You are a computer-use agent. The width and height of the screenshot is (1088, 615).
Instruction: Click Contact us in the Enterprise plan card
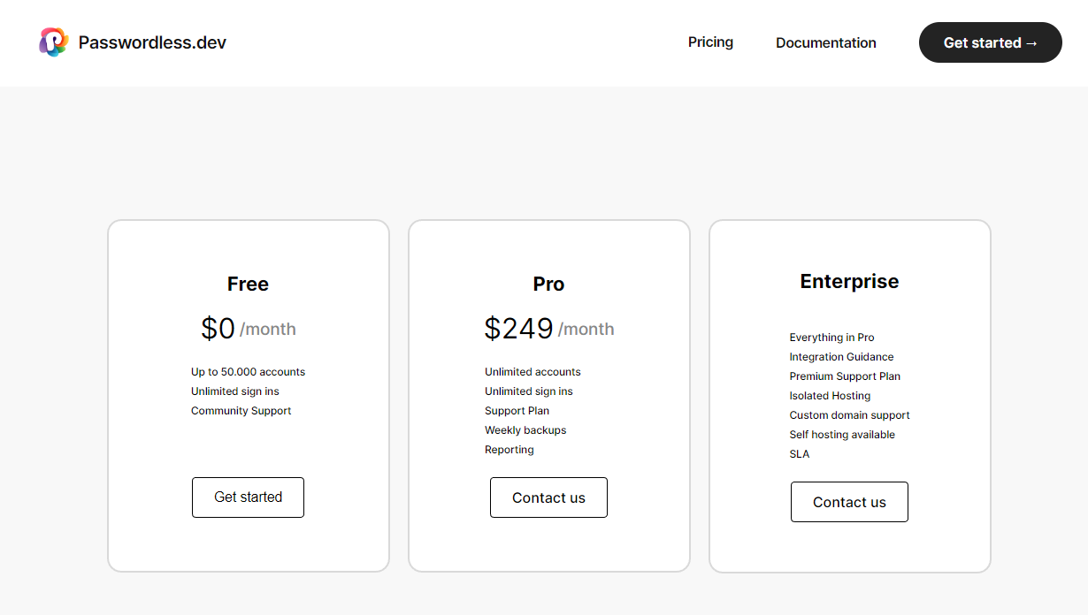pos(849,502)
